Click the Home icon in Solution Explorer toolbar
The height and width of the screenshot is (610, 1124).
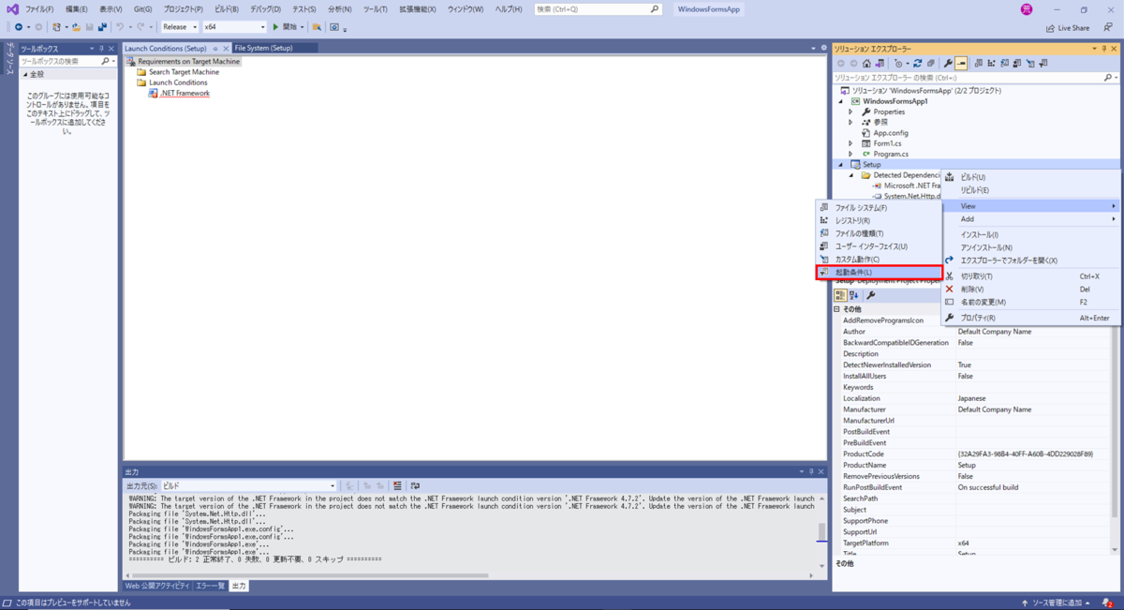[x=866, y=64]
